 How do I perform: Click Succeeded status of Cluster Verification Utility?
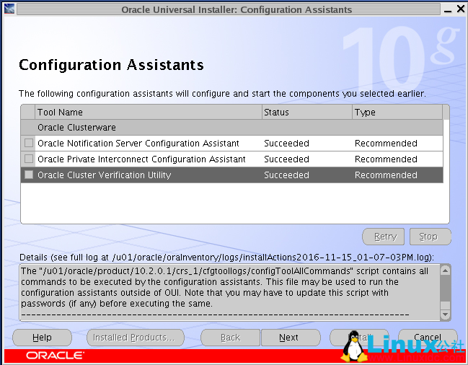[x=286, y=175]
